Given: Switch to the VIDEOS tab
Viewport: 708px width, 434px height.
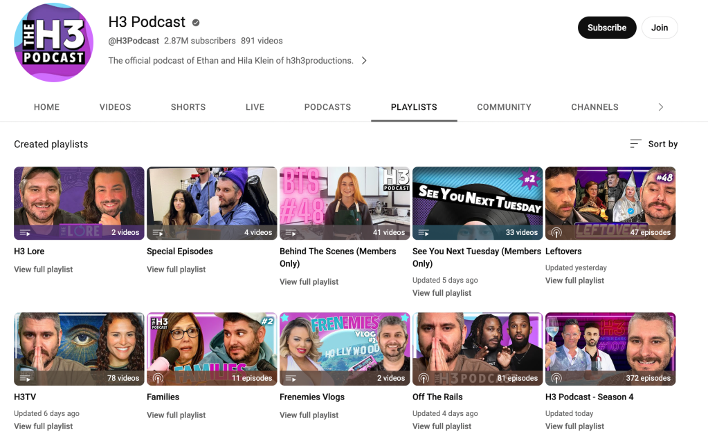Looking at the screenshot, I should click(115, 107).
